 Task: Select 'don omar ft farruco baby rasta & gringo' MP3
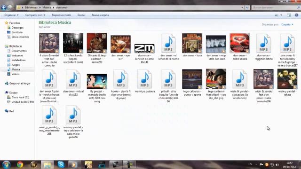[x=287, y=43]
